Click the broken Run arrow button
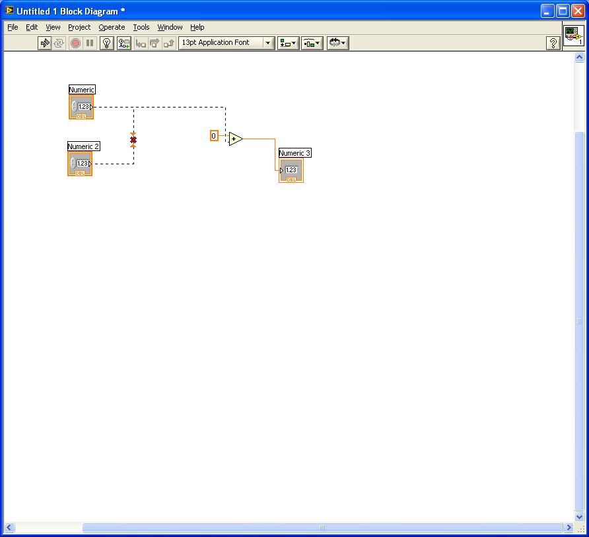Image resolution: width=589 pixels, height=537 pixels. pos(45,43)
